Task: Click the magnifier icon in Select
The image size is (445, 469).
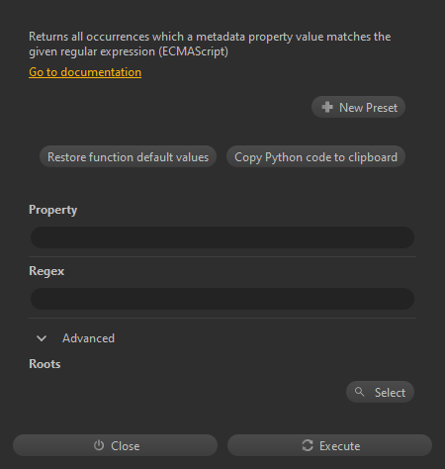Action: click(x=360, y=392)
